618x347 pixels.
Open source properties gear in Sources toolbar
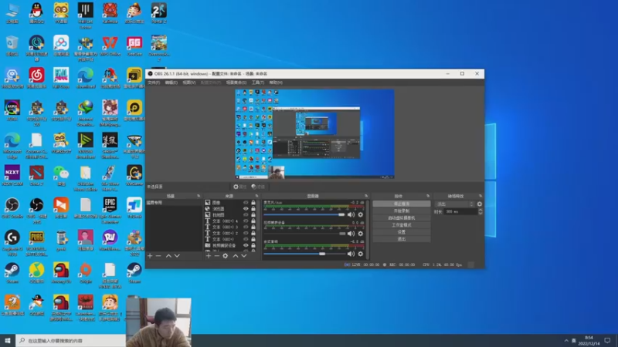coord(225,256)
